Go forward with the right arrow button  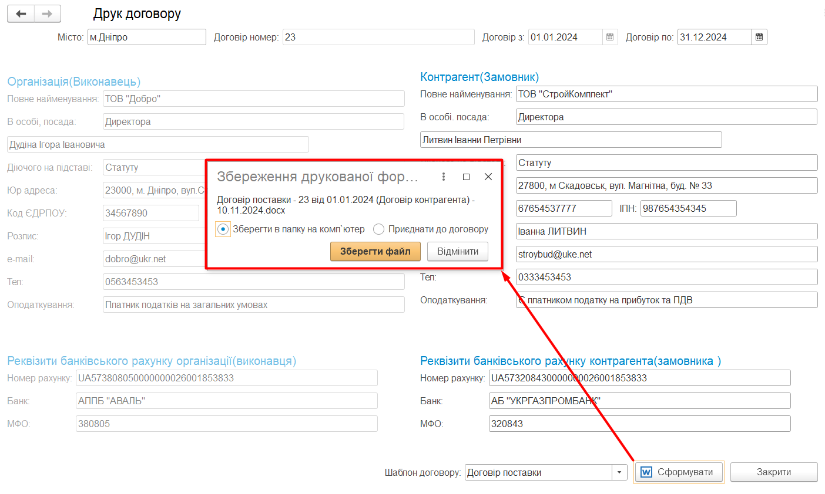click(x=48, y=13)
